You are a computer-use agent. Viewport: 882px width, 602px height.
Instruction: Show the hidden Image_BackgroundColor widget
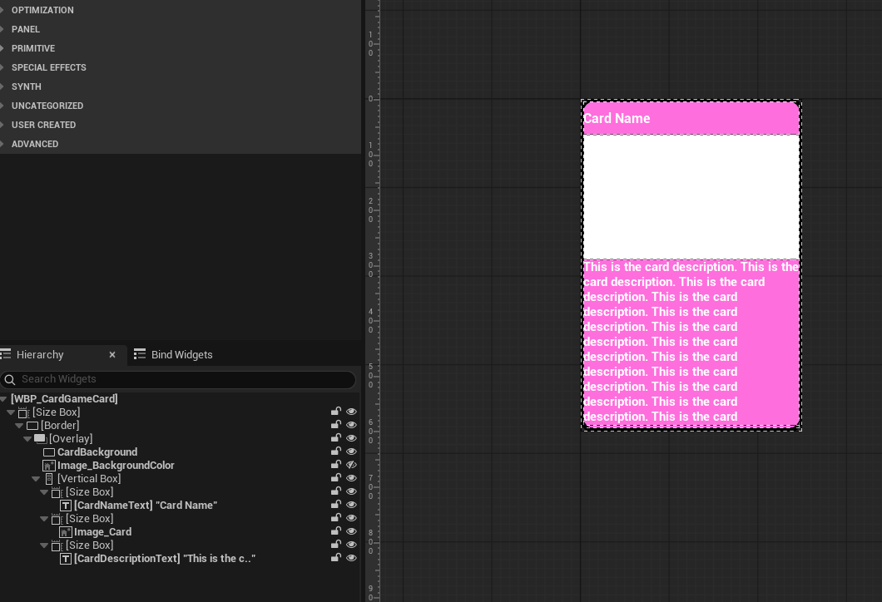(351, 464)
